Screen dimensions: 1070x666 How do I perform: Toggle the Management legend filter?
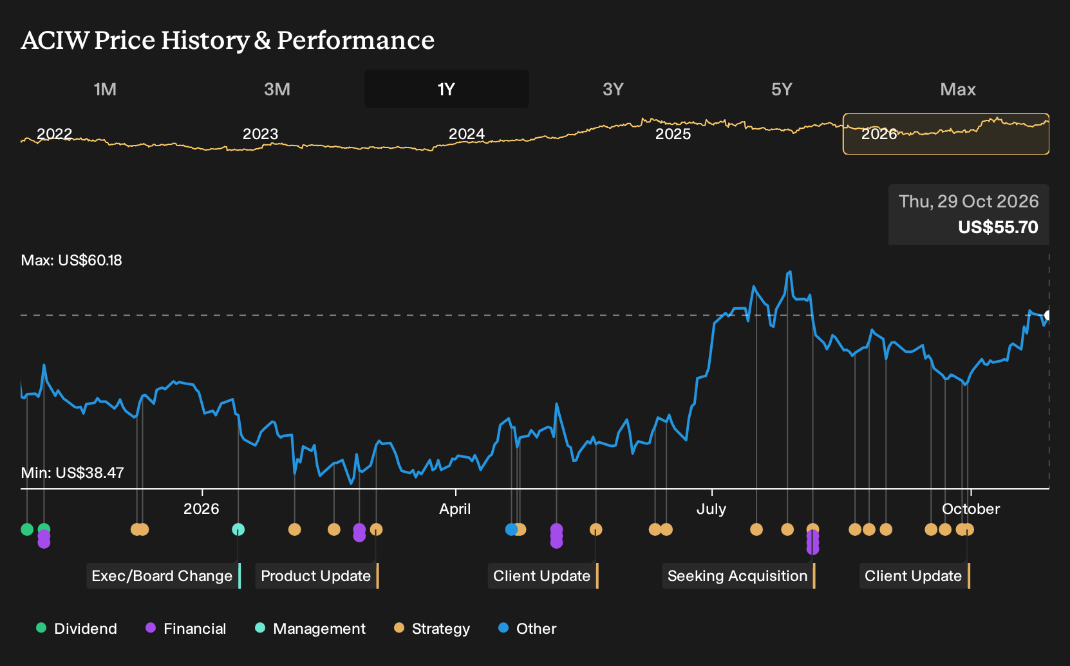(310, 629)
